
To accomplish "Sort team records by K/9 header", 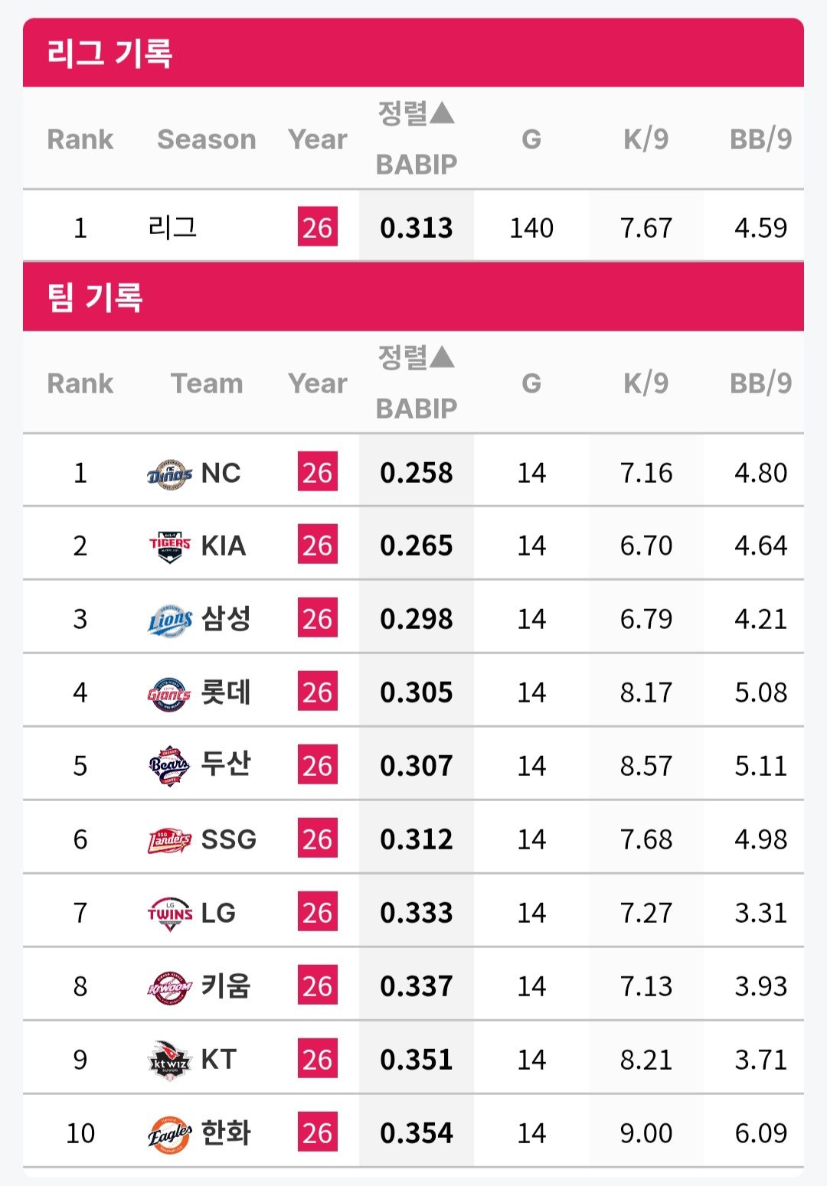I will click(646, 383).
